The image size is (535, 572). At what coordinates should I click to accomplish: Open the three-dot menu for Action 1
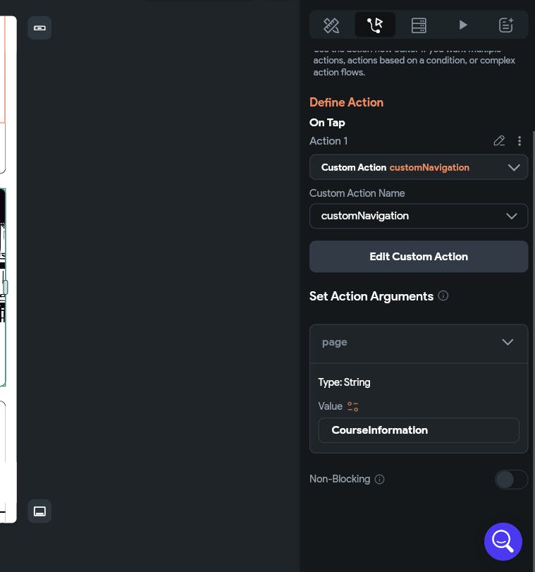tap(519, 141)
